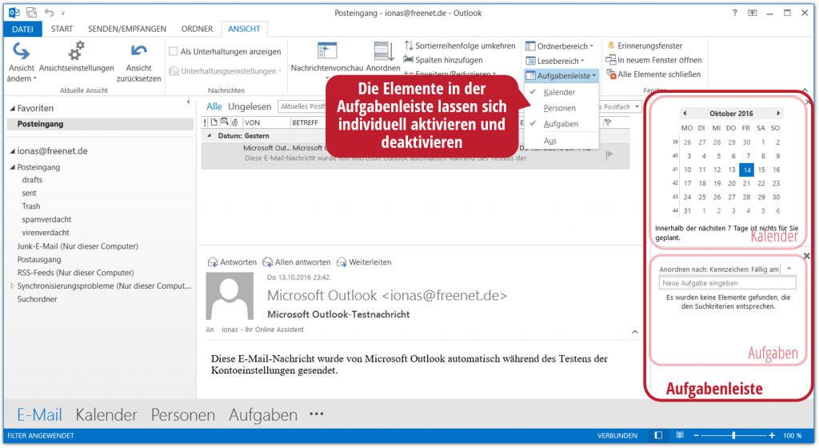819x448 pixels.
Task: Collapse Favoriten section
Action: click(x=13, y=109)
